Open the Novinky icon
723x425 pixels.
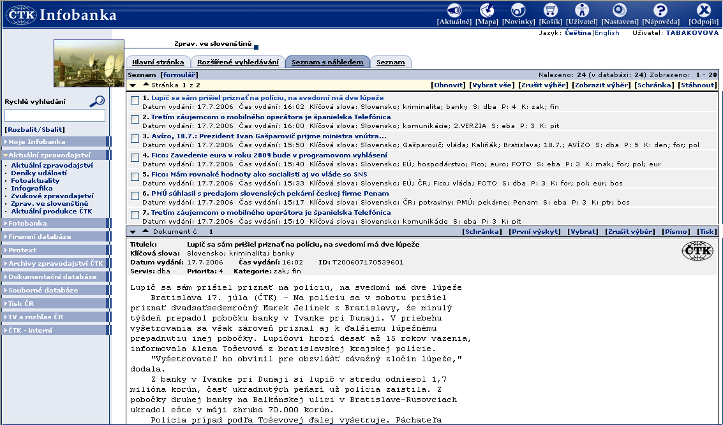click(518, 11)
